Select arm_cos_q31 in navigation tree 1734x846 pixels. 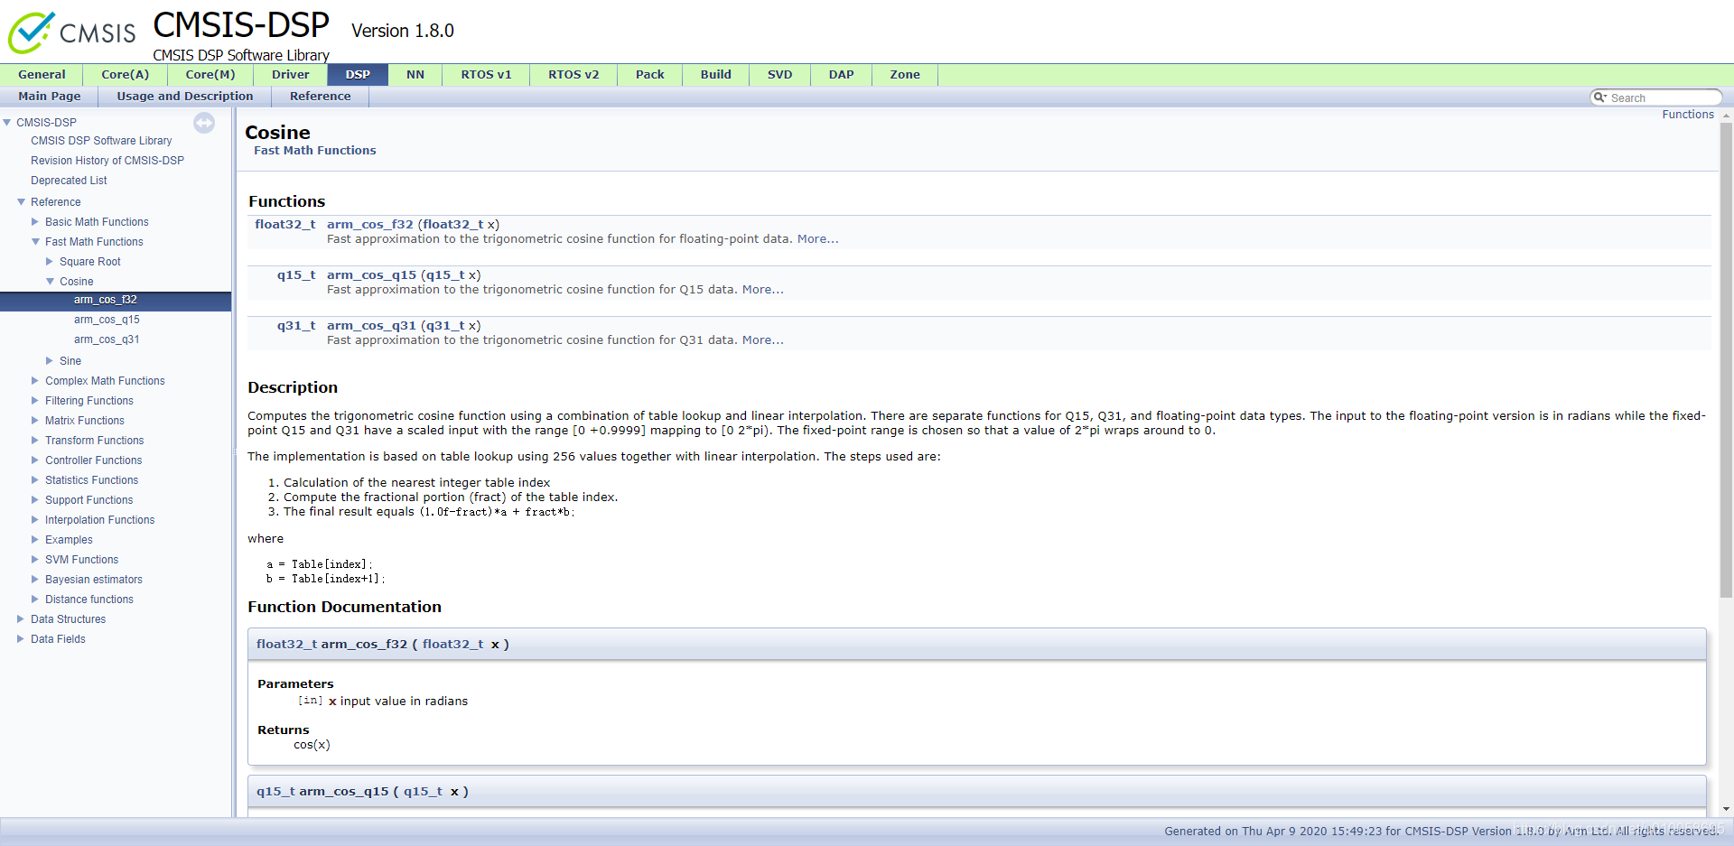[107, 339]
